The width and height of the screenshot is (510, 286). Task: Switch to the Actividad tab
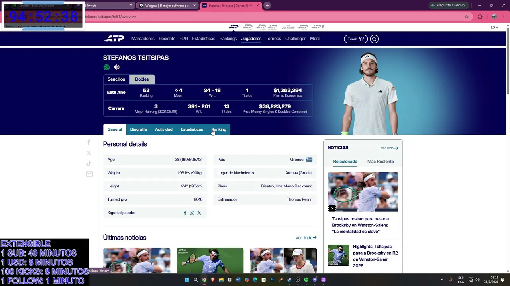pyautogui.click(x=164, y=129)
